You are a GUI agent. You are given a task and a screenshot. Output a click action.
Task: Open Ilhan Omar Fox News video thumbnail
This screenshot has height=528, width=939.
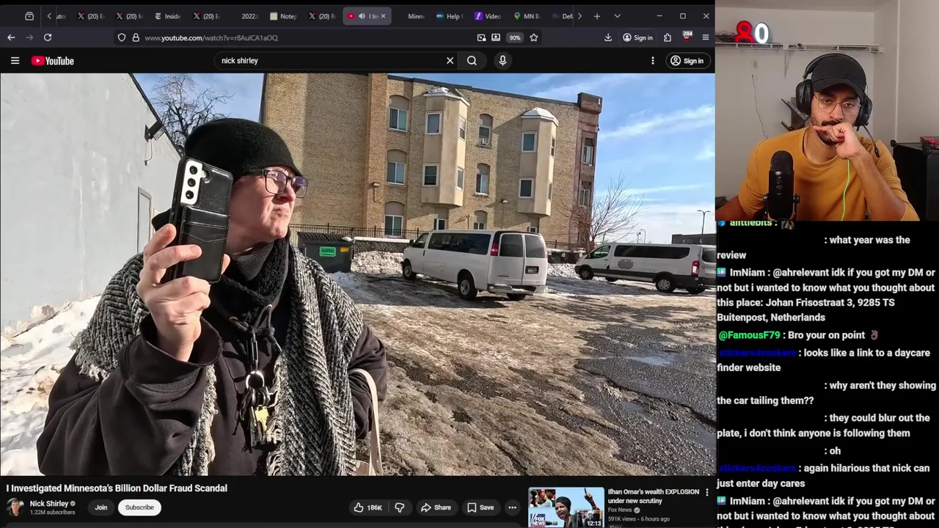pyautogui.click(x=566, y=507)
